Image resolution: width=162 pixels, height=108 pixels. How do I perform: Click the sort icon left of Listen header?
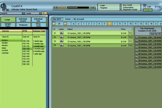54,29
